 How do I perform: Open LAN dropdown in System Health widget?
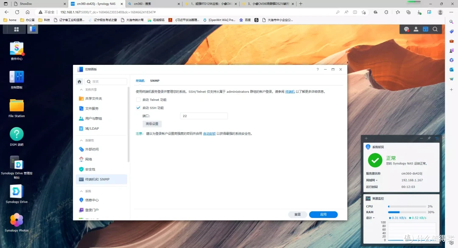click(x=372, y=180)
